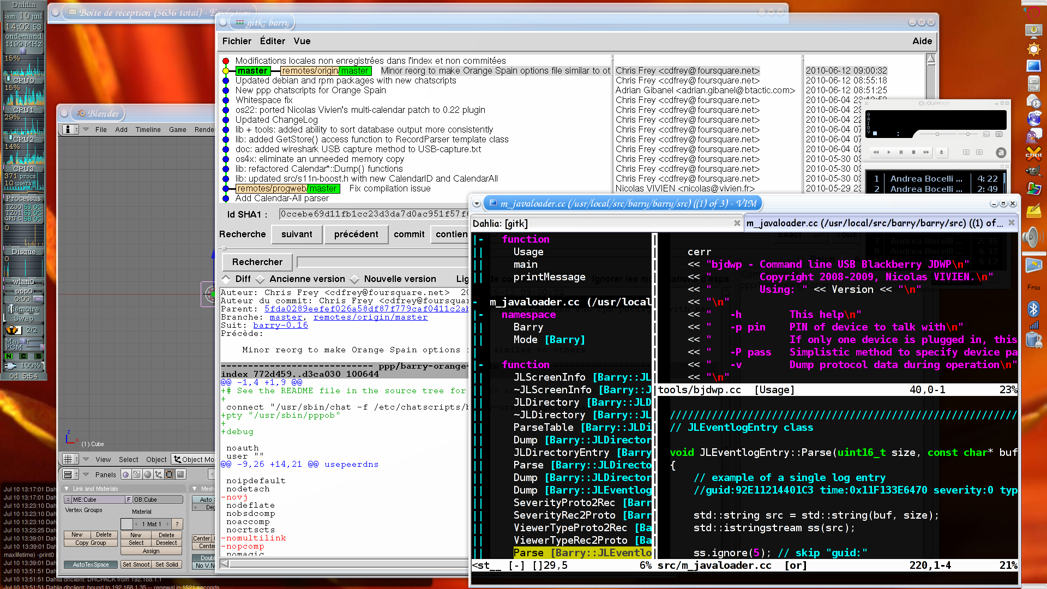The image size is (1047, 589).
Task: Click the précédent button in gitk
Action: [356, 234]
